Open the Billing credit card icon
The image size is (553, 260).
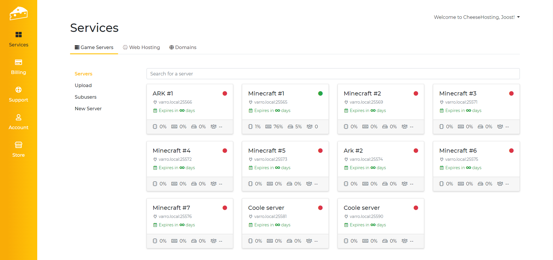[x=18, y=62]
